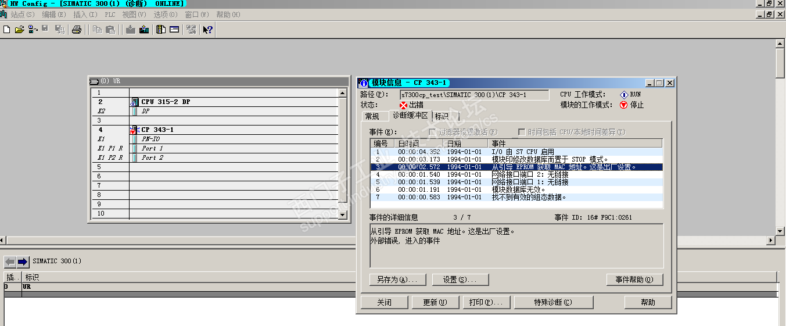
Task: Click the Port 1 submodule icon
Action: click(x=135, y=148)
